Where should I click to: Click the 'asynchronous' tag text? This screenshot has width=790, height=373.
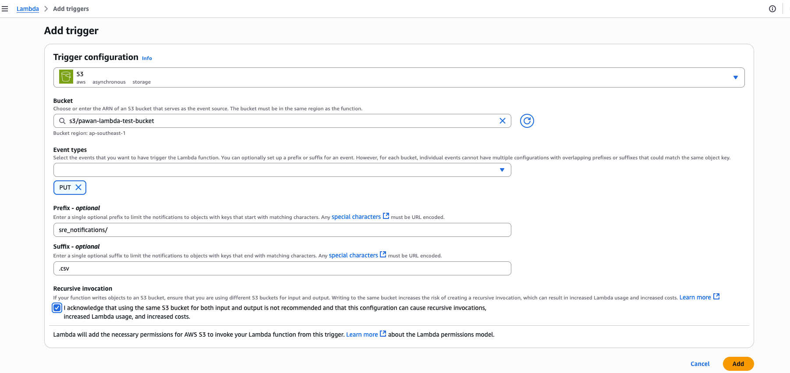click(109, 82)
